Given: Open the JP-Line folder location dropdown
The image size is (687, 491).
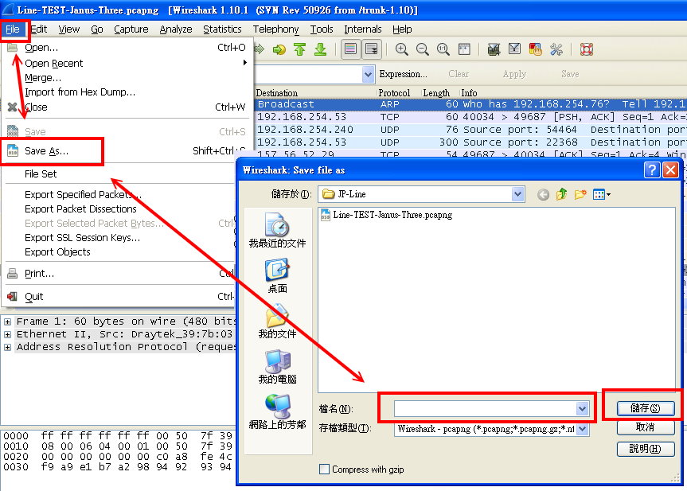Looking at the screenshot, I should [518, 194].
